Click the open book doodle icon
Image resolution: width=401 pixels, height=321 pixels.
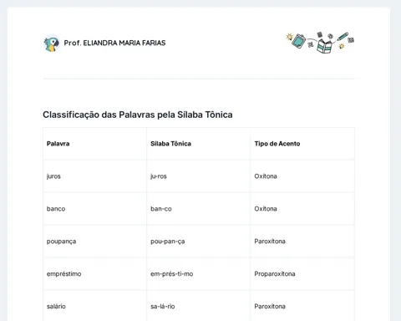click(x=324, y=46)
